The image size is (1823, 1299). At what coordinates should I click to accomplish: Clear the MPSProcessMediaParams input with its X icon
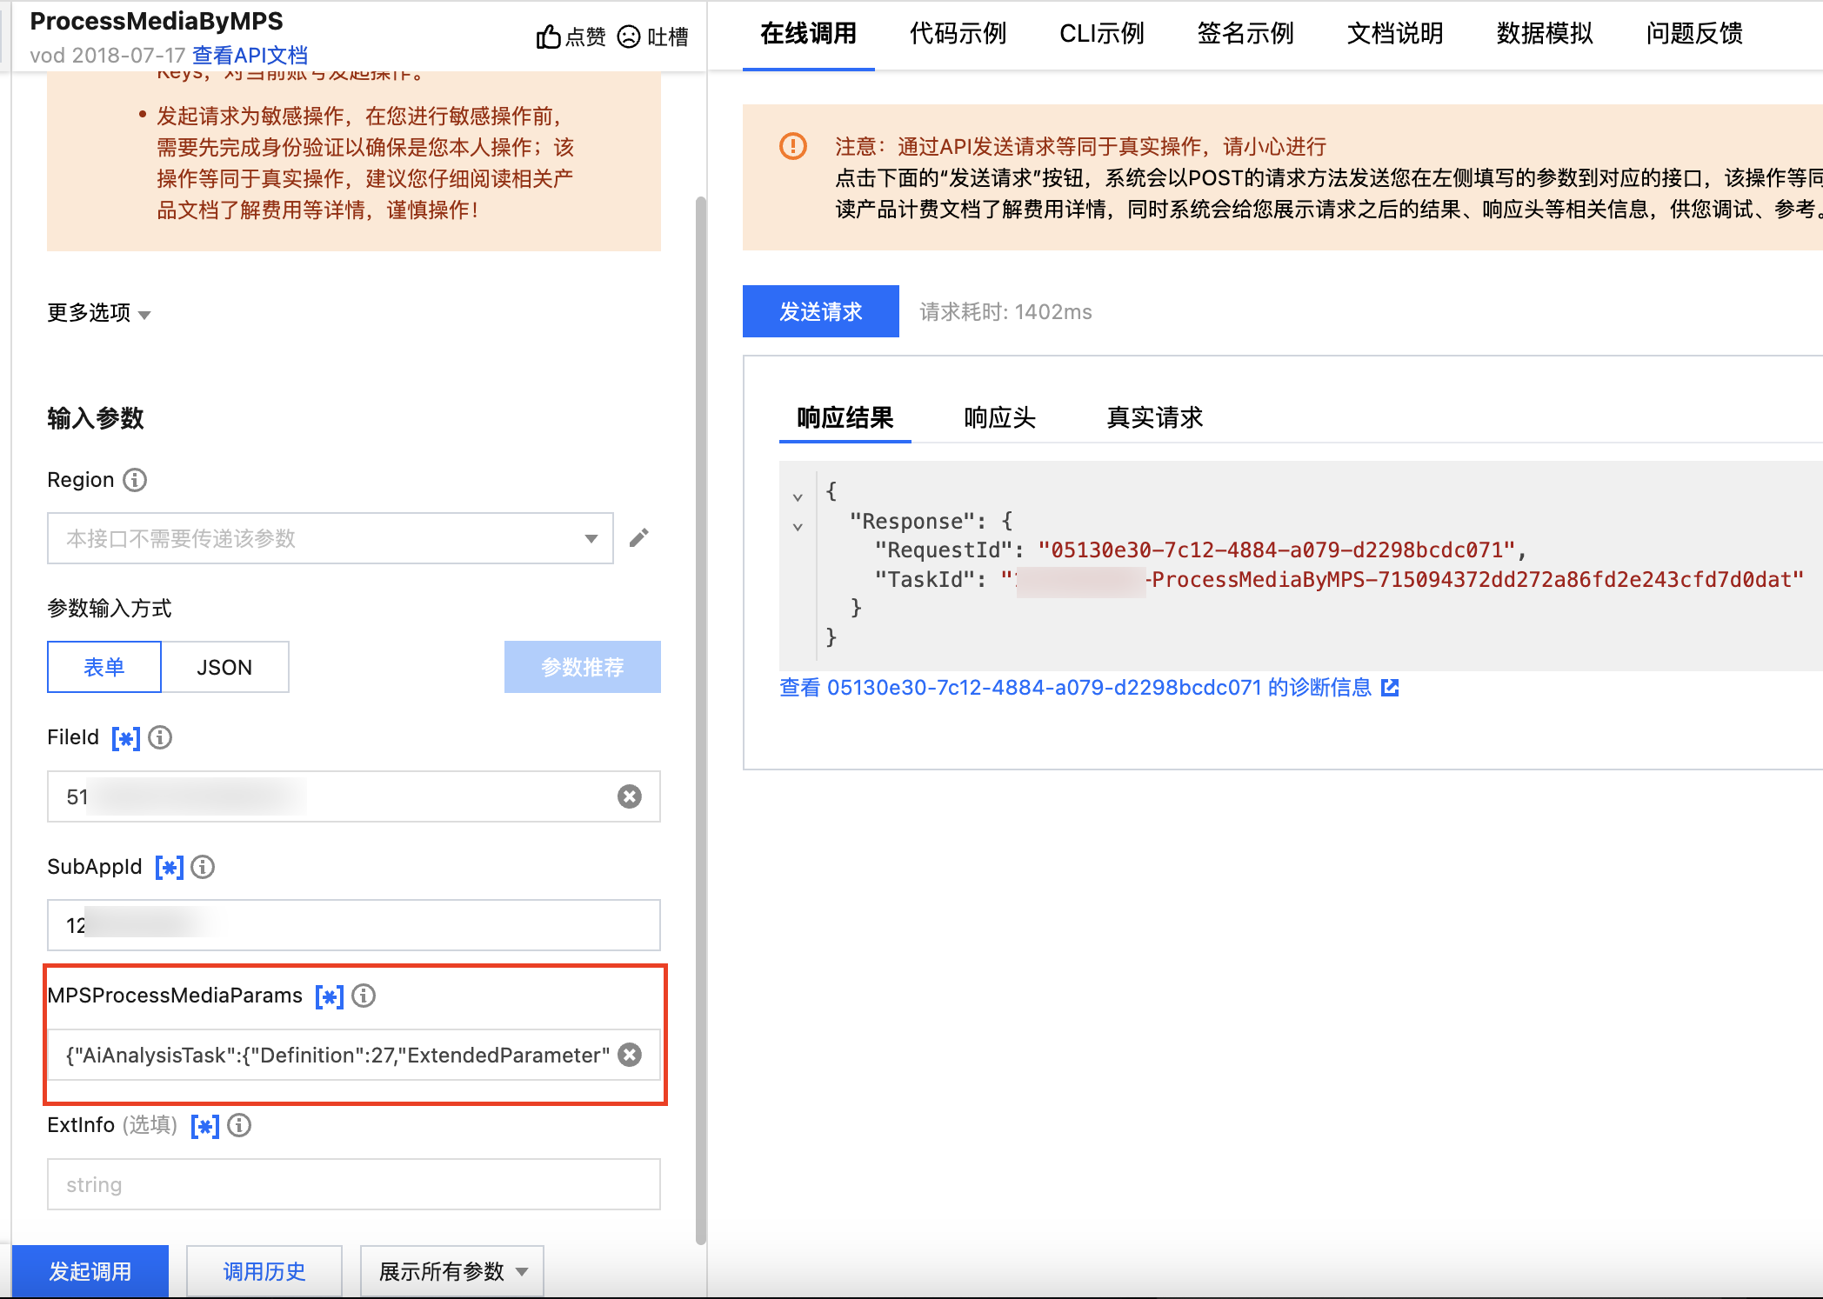tap(630, 1055)
